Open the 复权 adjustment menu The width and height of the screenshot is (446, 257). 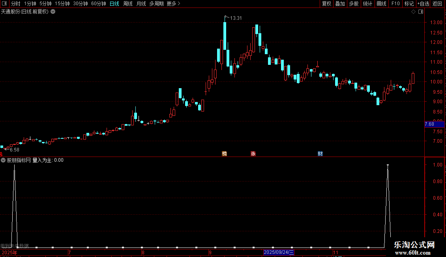(x=326, y=4)
